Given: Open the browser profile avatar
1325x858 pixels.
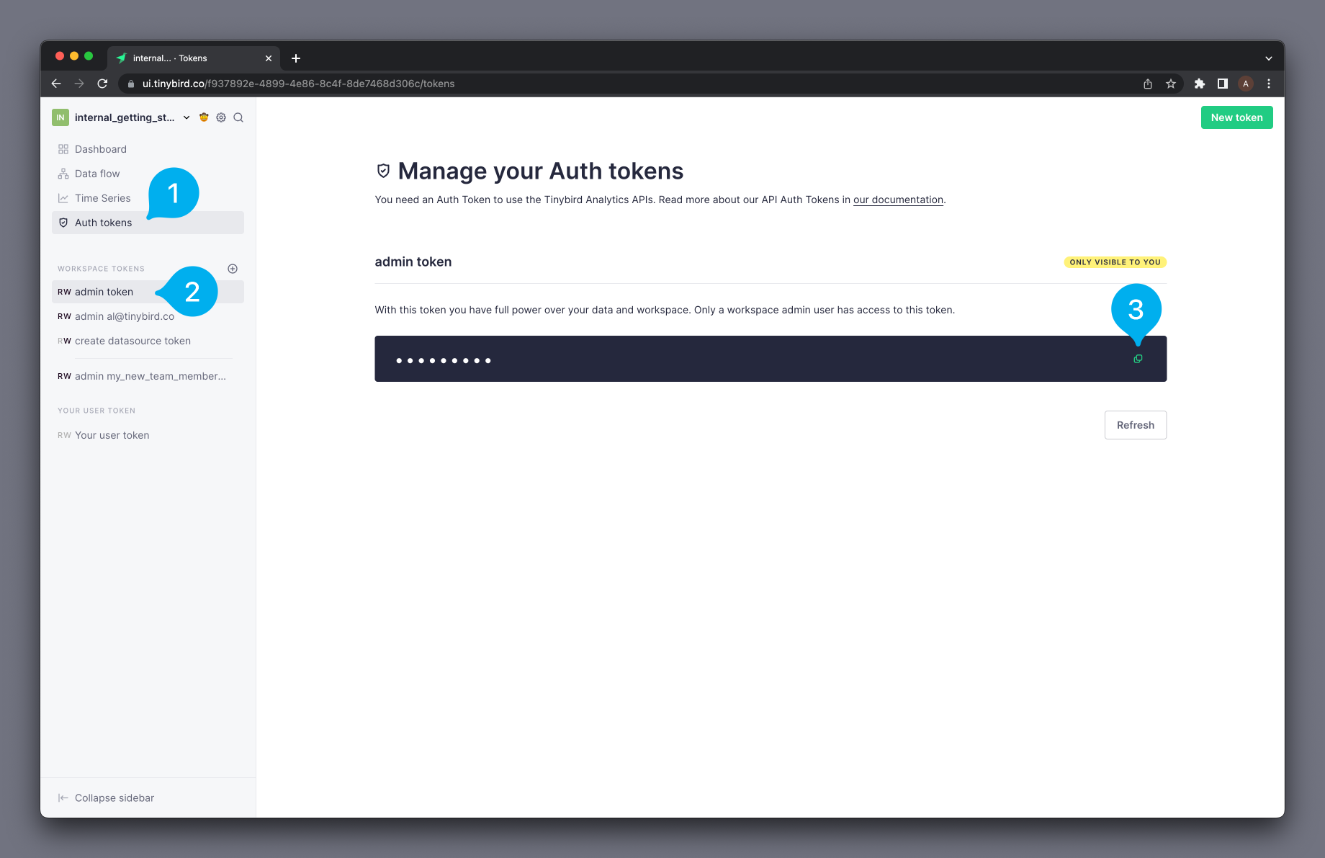Looking at the screenshot, I should pyautogui.click(x=1246, y=84).
